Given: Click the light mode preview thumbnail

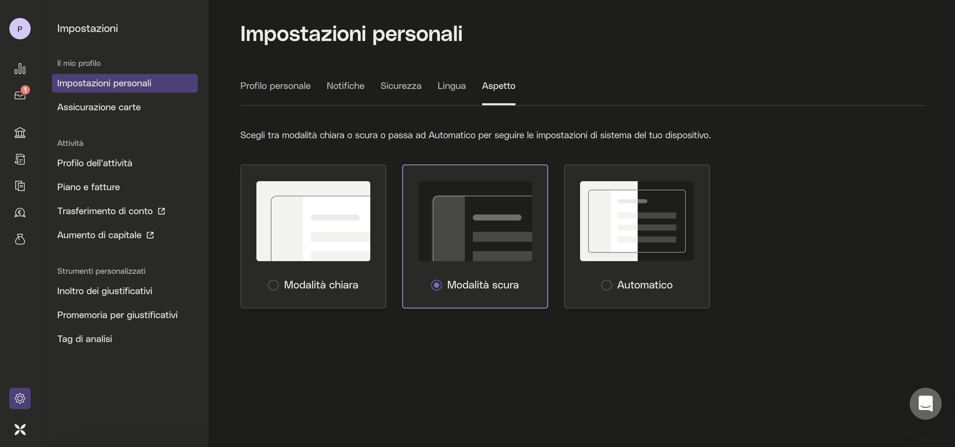Looking at the screenshot, I should coord(313,221).
